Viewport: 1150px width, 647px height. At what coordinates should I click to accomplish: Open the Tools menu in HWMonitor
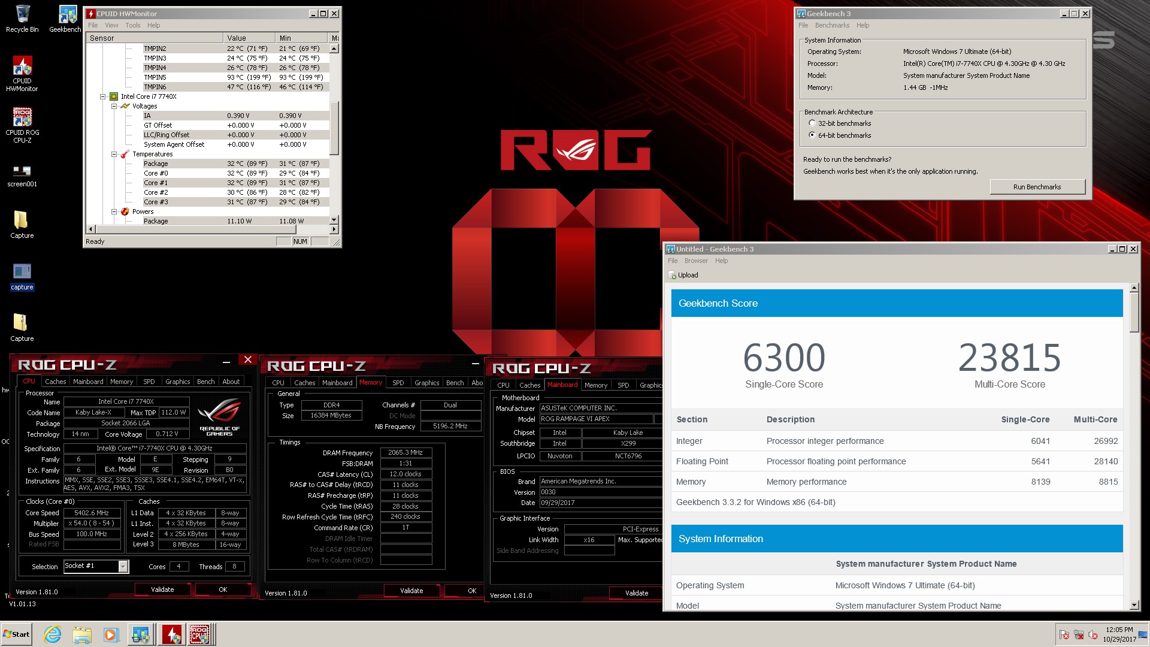click(133, 25)
